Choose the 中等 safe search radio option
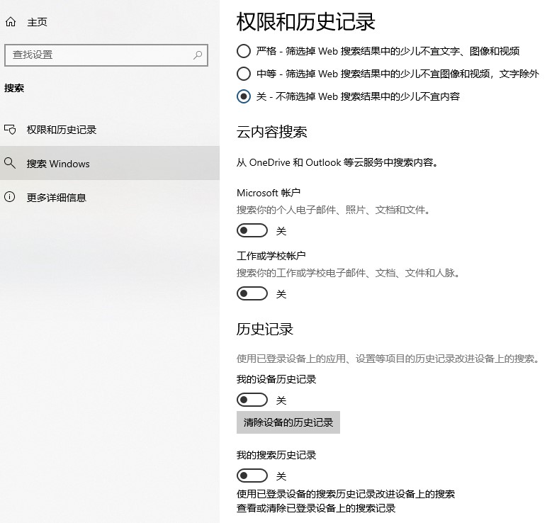Viewport: 547px width, 523px height. 244,74
